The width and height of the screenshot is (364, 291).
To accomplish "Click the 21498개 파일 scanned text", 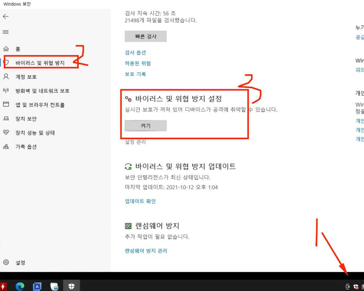I will 161,20.
